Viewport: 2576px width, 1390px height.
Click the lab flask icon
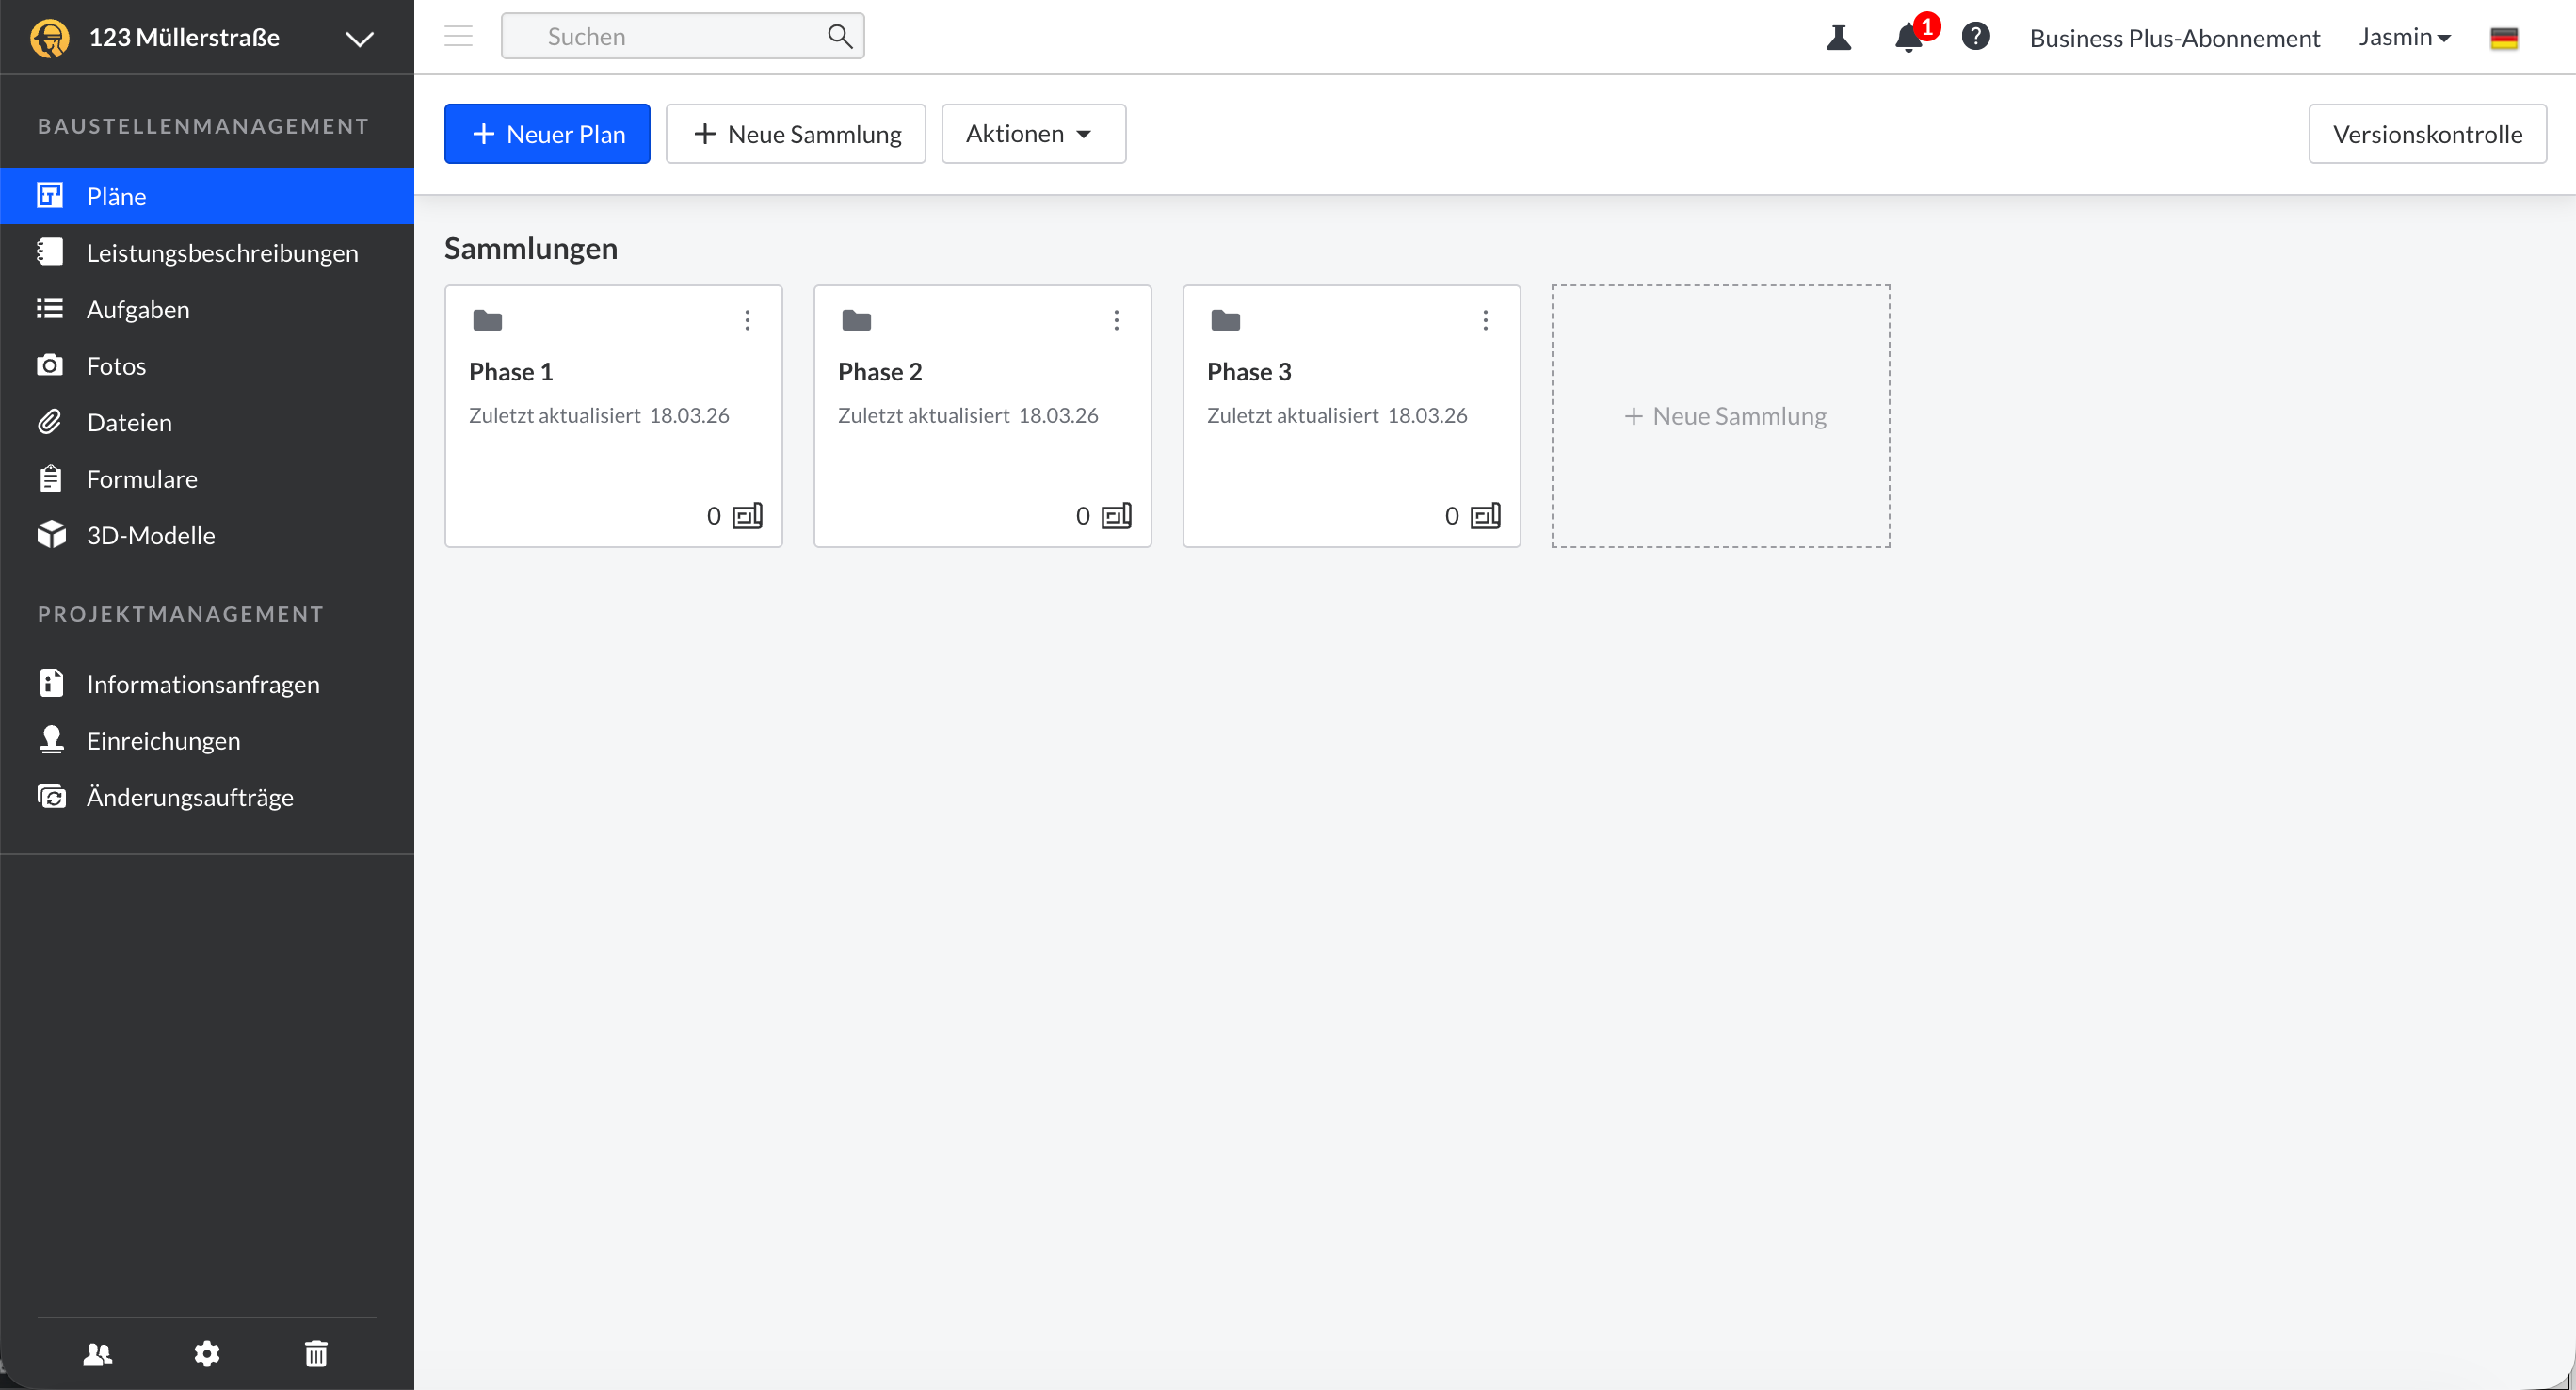click(1838, 38)
